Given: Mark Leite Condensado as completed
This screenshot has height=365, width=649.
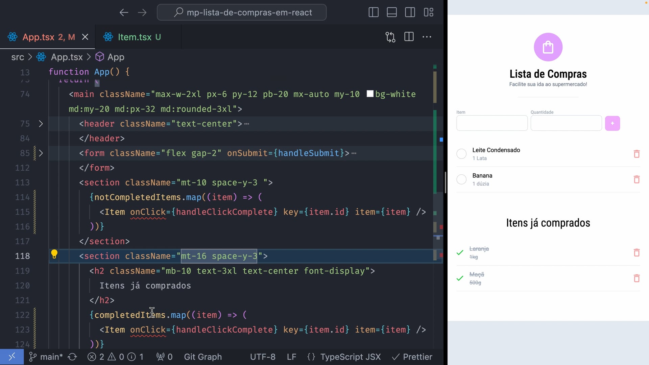Looking at the screenshot, I should coord(461,154).
